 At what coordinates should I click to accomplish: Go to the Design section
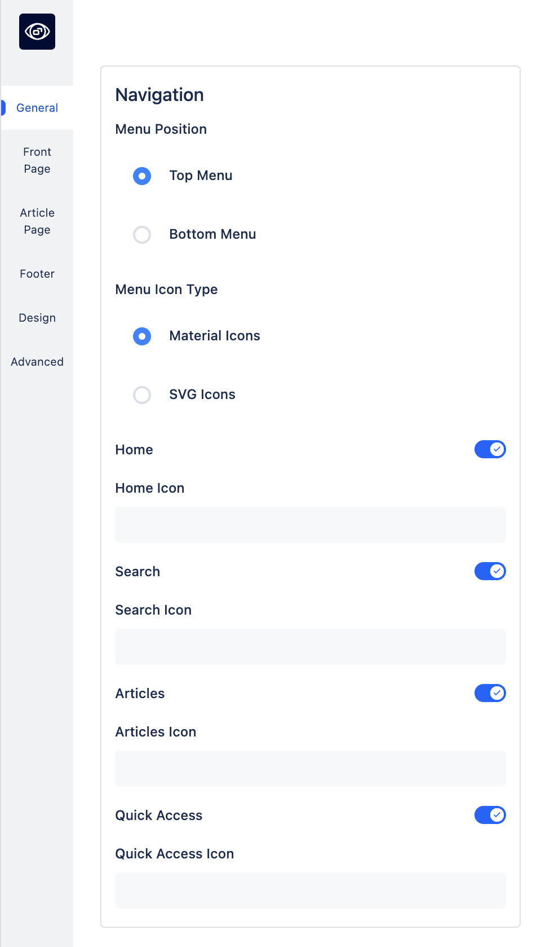coord(37,318)
